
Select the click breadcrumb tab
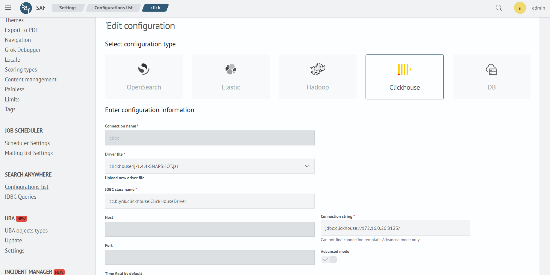point(155,8)
